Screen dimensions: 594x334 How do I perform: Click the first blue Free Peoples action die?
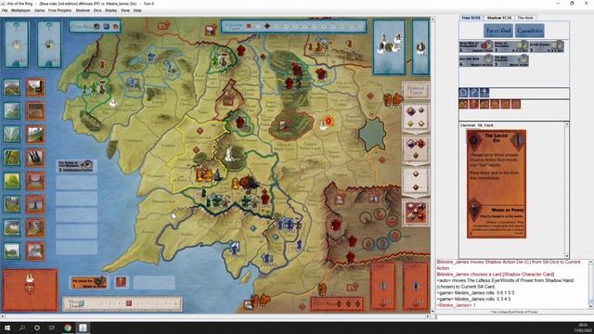(x=464, y=93)
